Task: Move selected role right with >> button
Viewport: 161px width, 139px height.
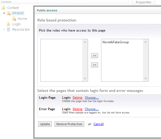Action: coord(95,55)
